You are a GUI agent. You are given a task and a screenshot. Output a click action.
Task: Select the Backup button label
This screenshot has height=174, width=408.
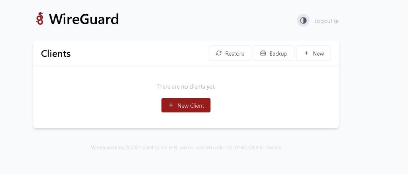pos(278,53)
